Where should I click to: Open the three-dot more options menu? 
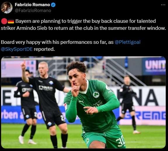[x=163, y=5]
